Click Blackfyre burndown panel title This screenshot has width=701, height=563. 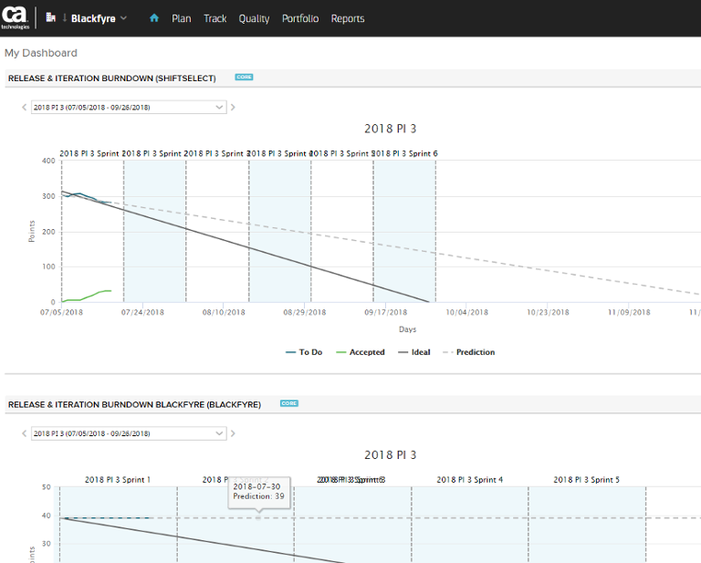134,404
